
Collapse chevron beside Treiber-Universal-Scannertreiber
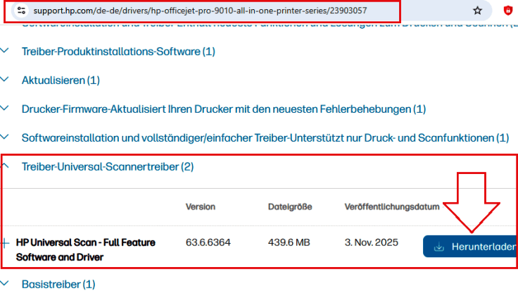pos(6,166)
